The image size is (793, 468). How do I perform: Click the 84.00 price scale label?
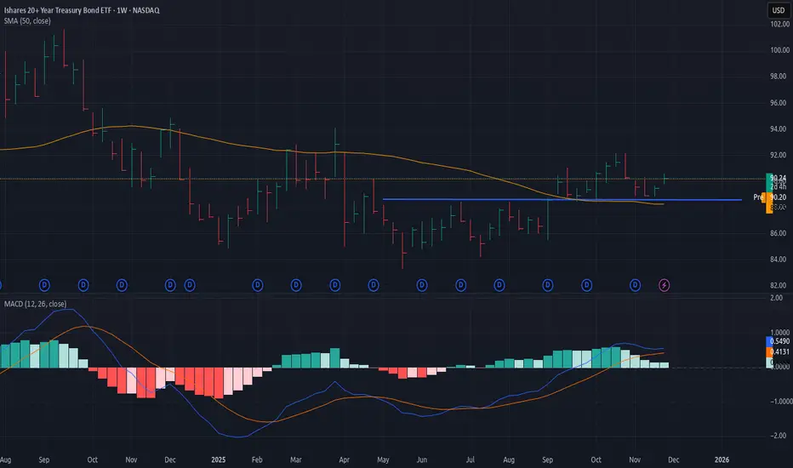[x=778, y=260]
